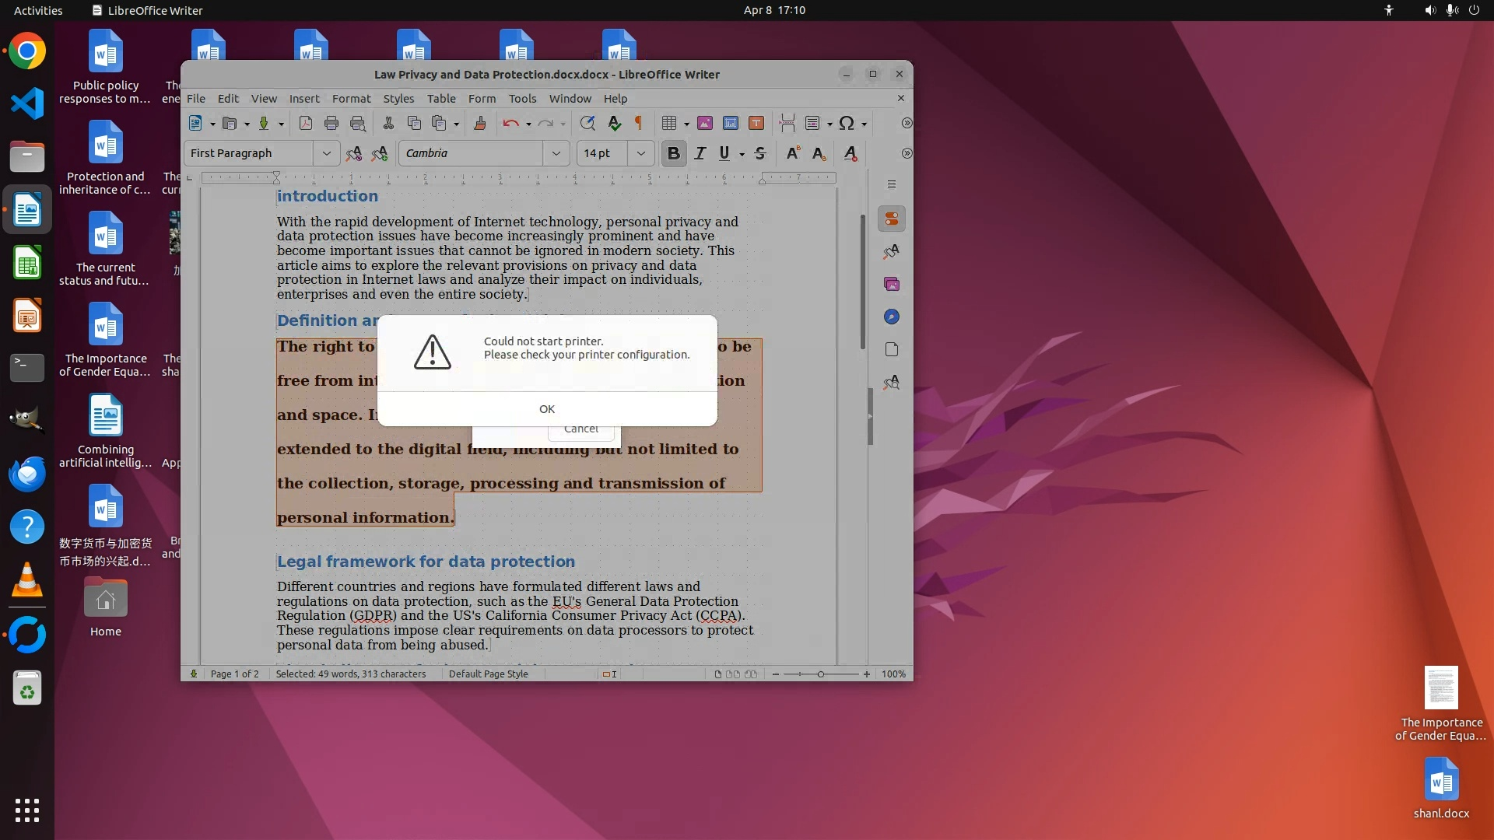Toggle Bold formatting button
Image resolution: width=1494 pixels, height=840 pixels.
674,153
